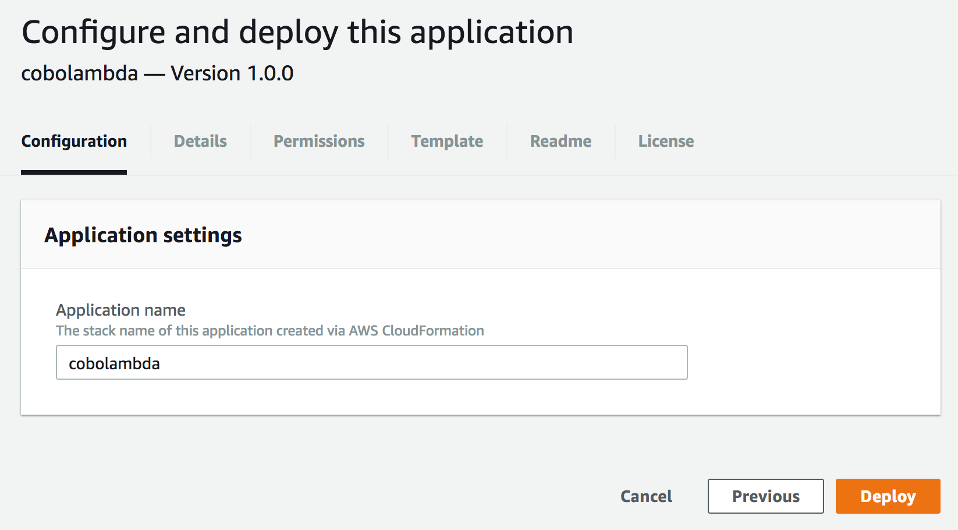Click the stack name helper description text

point(269,331)
